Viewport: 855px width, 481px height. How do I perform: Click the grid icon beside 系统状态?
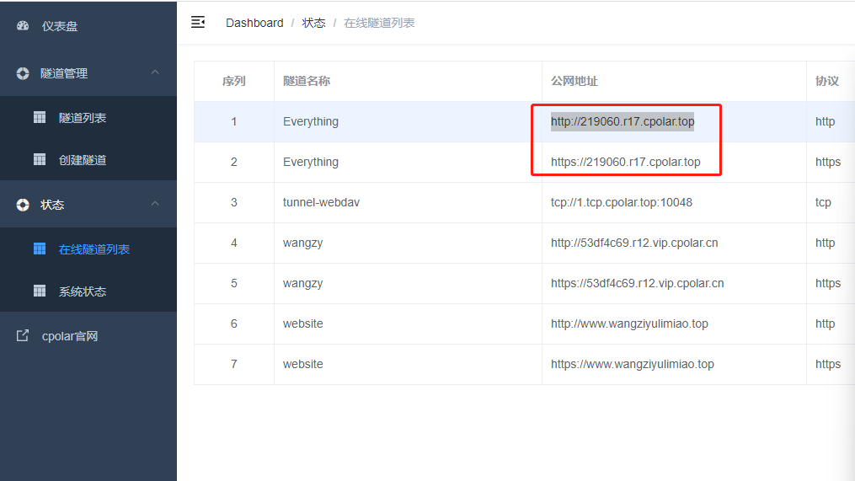[40, 291]
